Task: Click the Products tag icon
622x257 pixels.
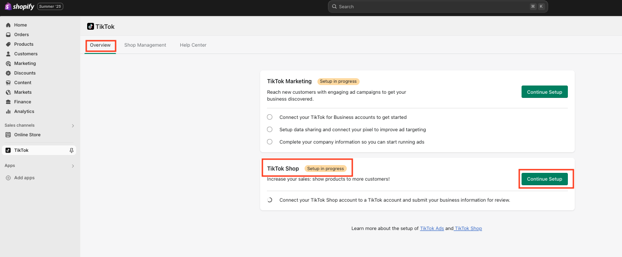Action: pos(8,44)
